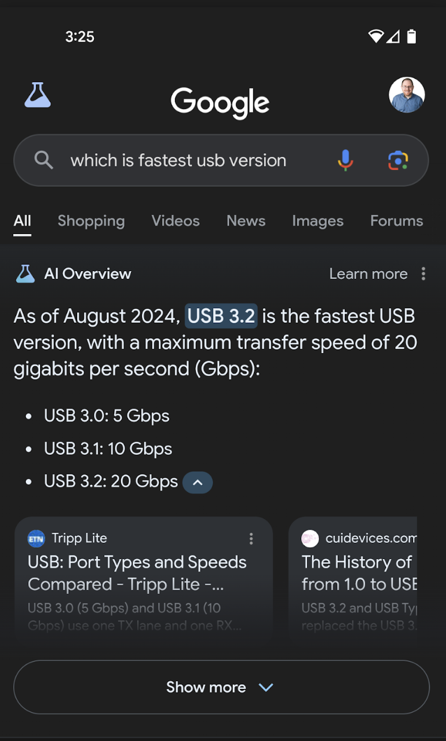Switch to the Shopping tab
Viewport: 446px width, 741px height.
click(x=91, y=221)
